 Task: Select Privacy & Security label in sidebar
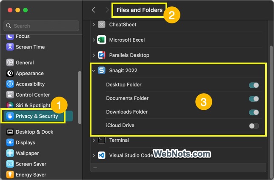pyautogui.click(x=37, y=116)
